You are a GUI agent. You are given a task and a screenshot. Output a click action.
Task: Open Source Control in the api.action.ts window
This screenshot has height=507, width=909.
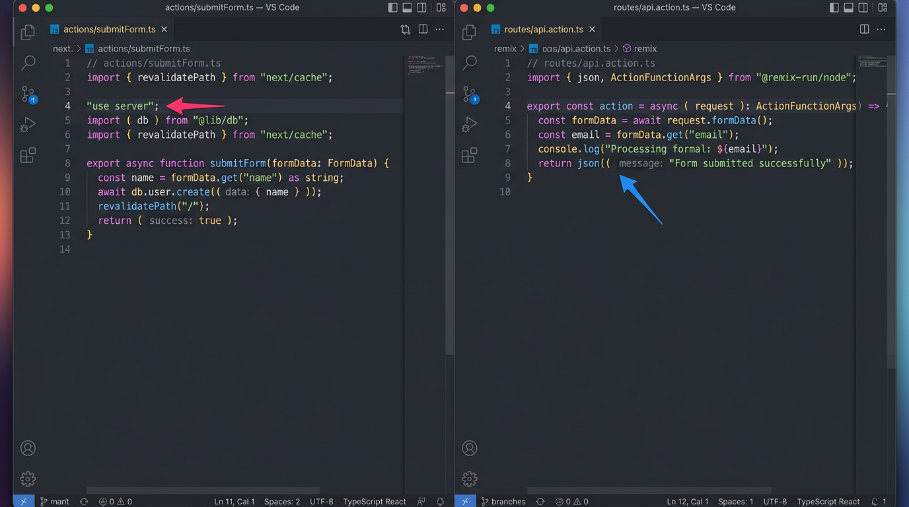[x=470, y=94]
